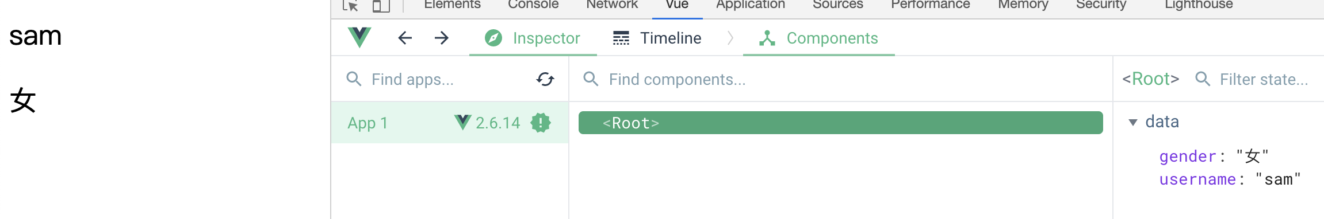Viewport: 1324px width, 219px height.
Task: Click the "女" text on the page
Action: coord(23,101)
